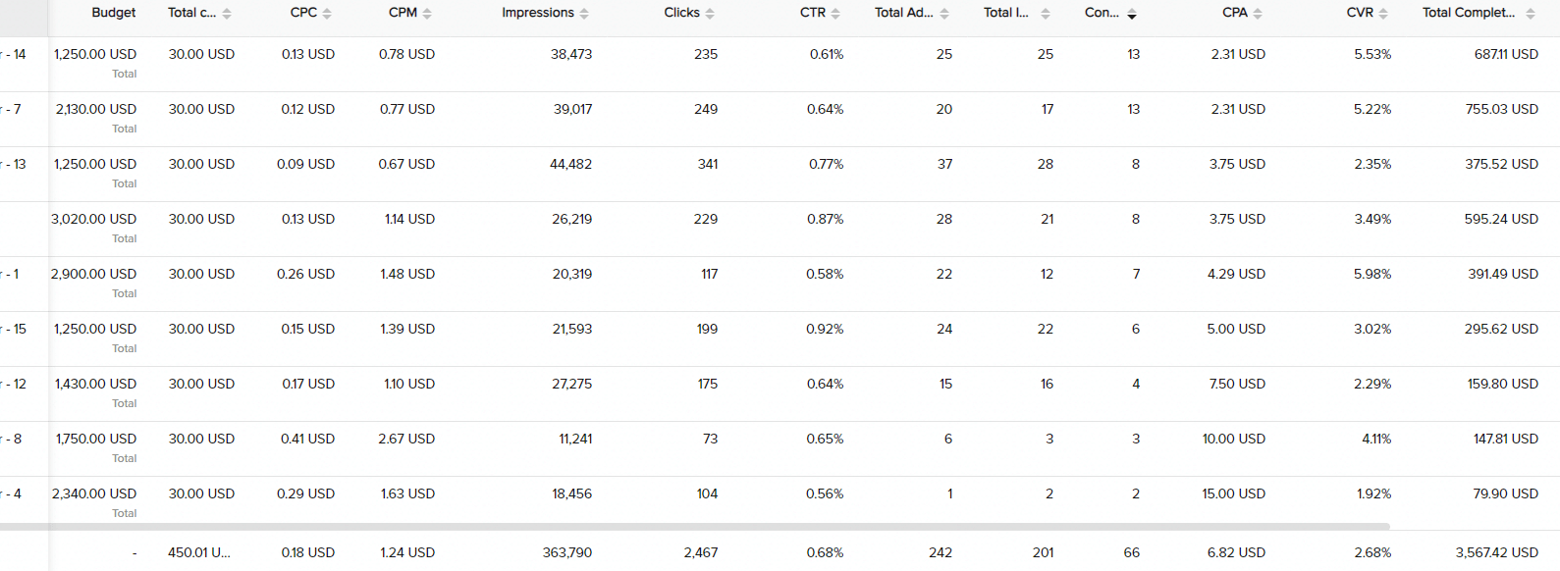The width and height of the screenshot is (1560, 571).
Task: Sort by the CVR column arrow icon
Action: [x=1383, y=14]
